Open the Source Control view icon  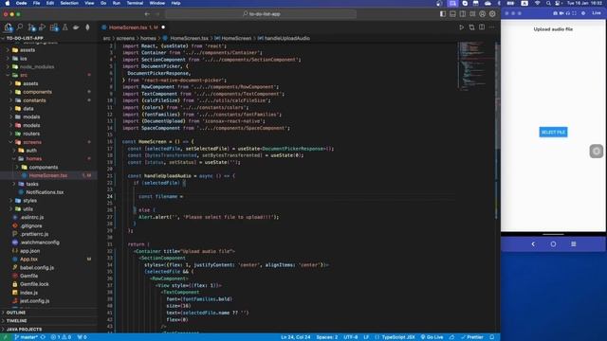coord(31,27)
